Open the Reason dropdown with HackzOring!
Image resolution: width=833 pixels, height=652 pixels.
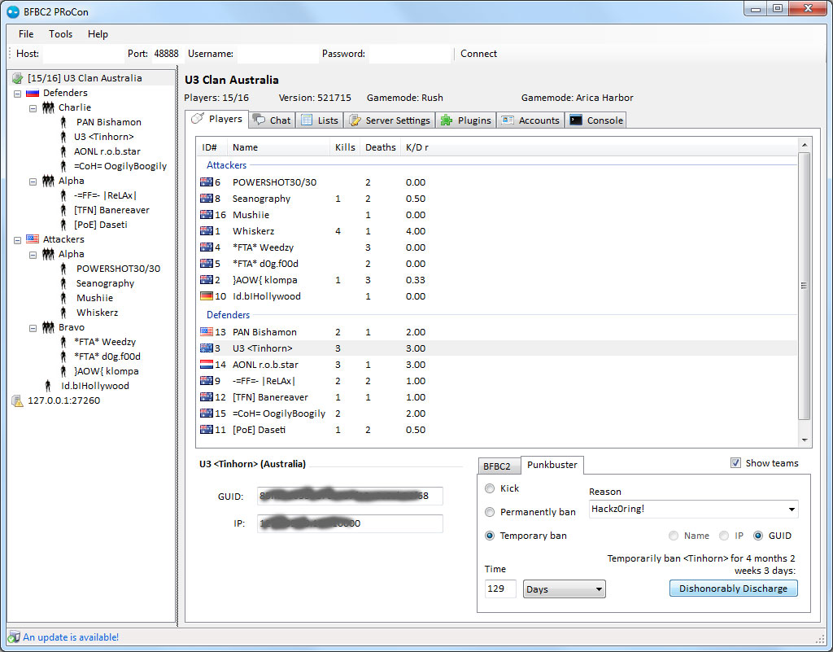(693, 509)
